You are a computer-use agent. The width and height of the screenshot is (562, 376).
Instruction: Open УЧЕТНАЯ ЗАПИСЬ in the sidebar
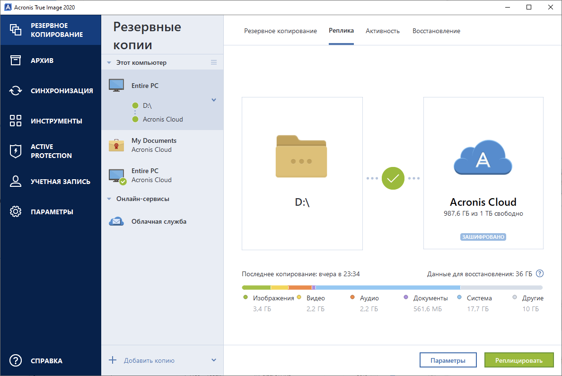click(51, 181)
